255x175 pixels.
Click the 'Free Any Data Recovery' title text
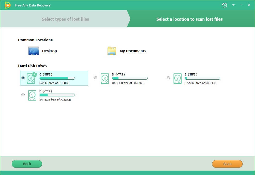pos(33,5)
